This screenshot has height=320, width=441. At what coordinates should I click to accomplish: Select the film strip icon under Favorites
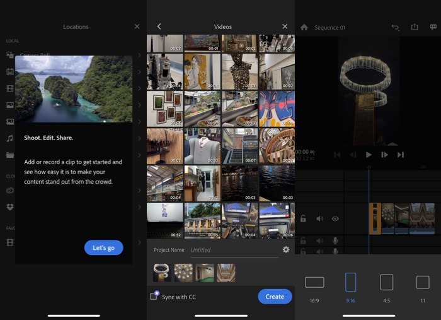[10, 242]
